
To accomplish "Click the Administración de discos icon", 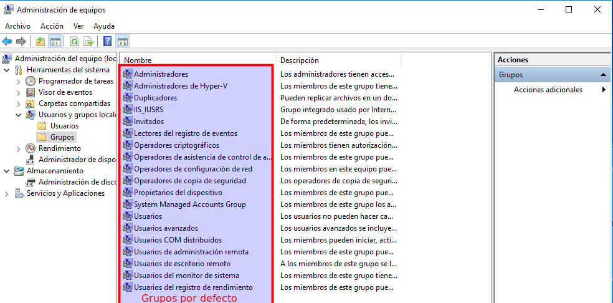I will click(30, 182).
